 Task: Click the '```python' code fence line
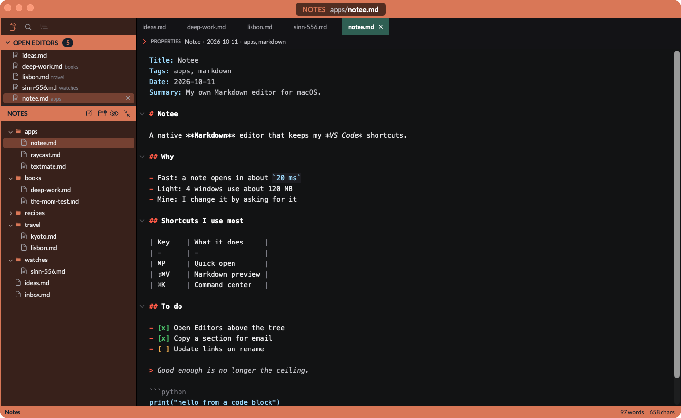click(x=168, y=392)
